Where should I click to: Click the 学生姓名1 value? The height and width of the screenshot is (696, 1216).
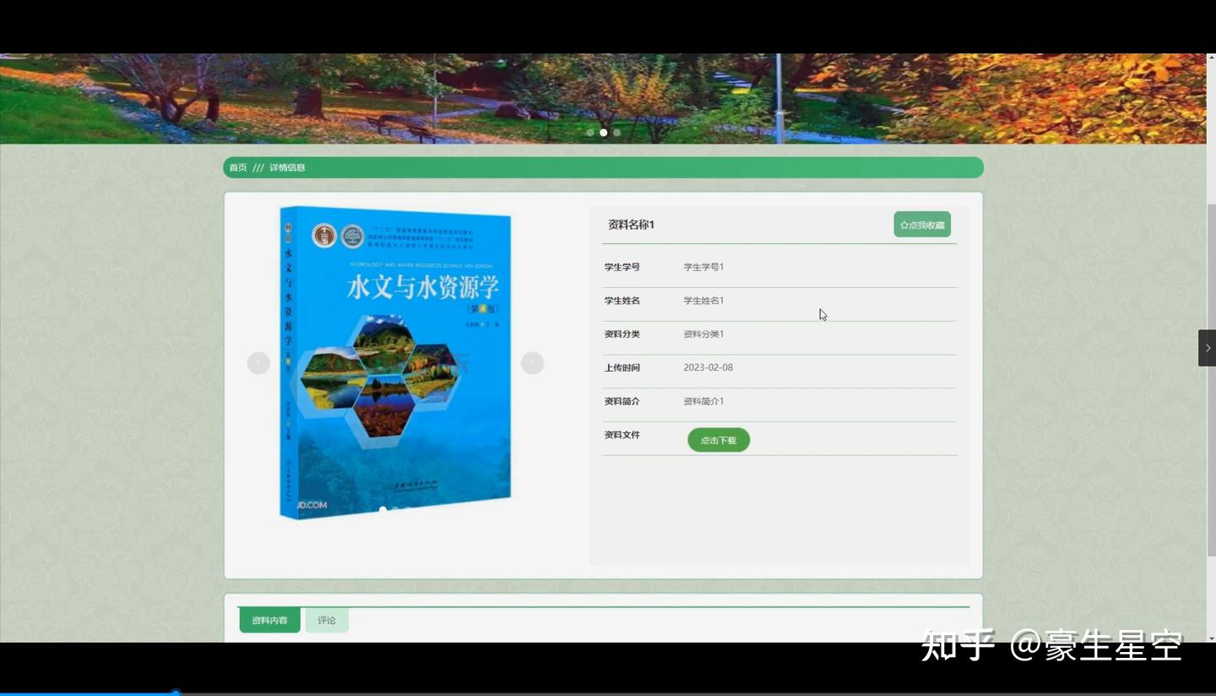703,301
